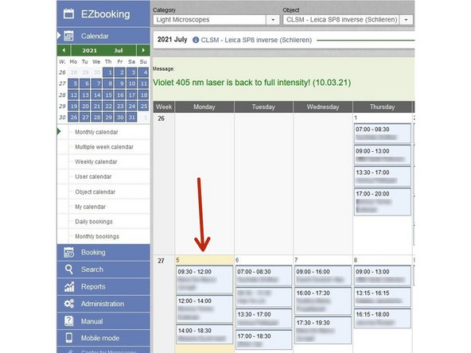Open Monthly bookings view
This screenshot has height=353, width=471.
97,237
